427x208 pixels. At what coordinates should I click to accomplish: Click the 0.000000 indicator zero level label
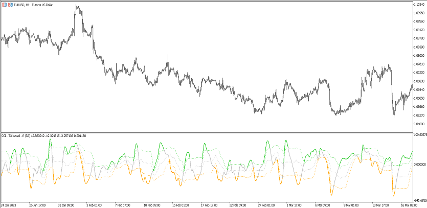[419, 165]
